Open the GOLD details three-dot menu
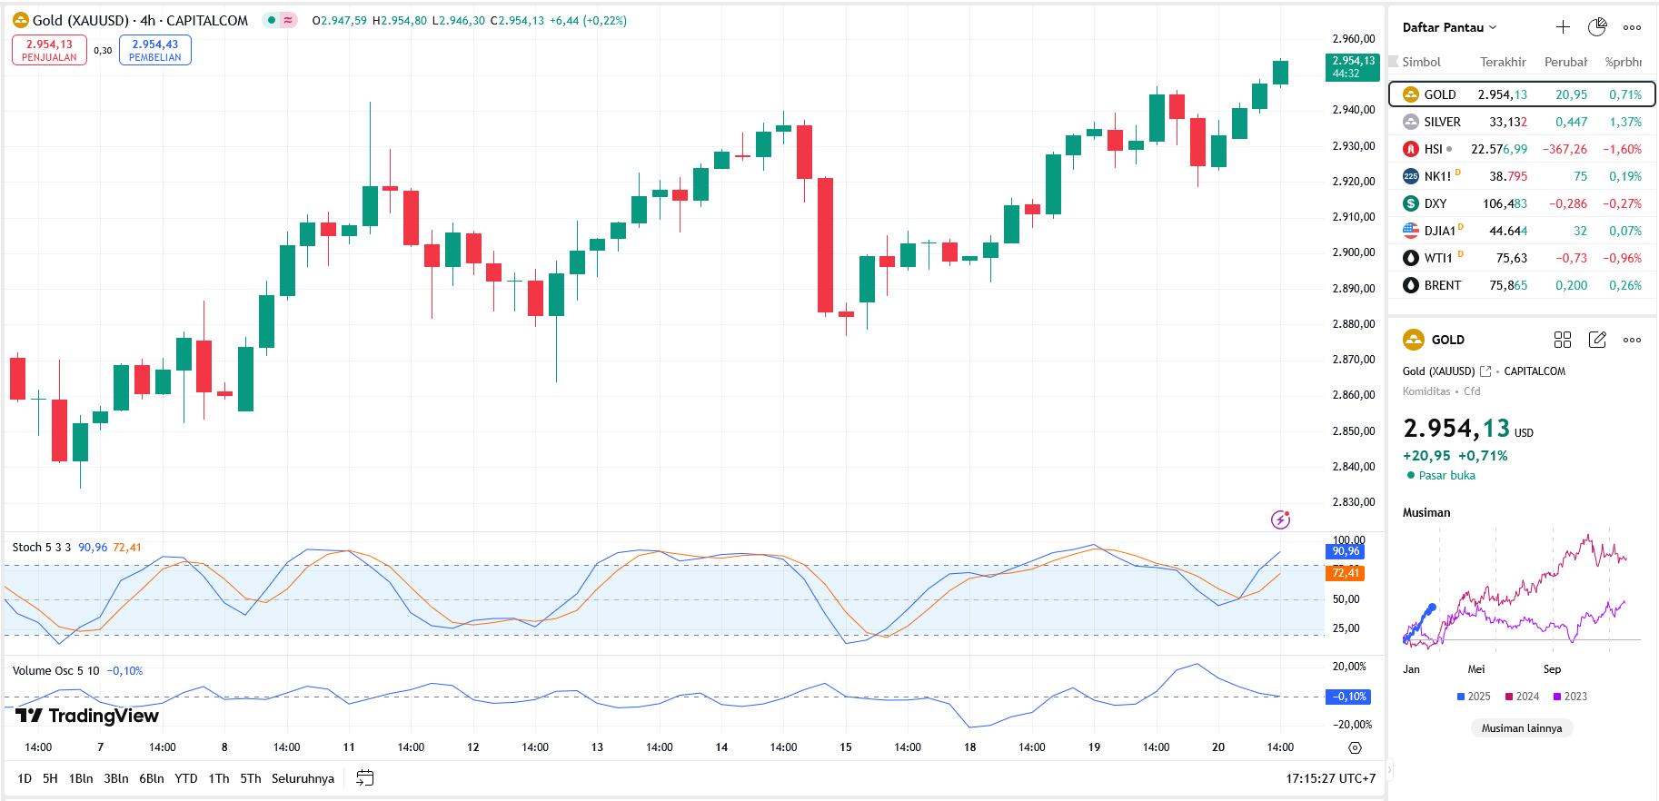 pyautogui.click(x=1632, y=340)
